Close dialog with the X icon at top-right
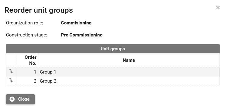This screenshot has width=226, height=110. 218,8
